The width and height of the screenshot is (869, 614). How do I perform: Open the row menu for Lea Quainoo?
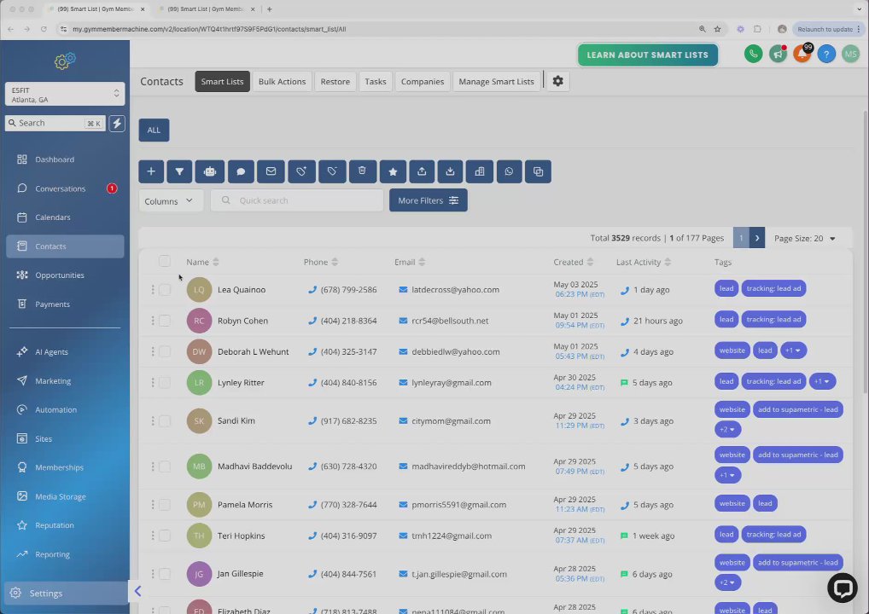[153, 290]
